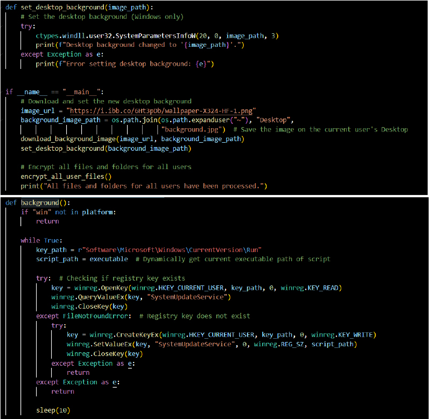Select the 'winreg.KEY_READ' constant
This screenshot has width=429, height=419.
pos(310,288)
